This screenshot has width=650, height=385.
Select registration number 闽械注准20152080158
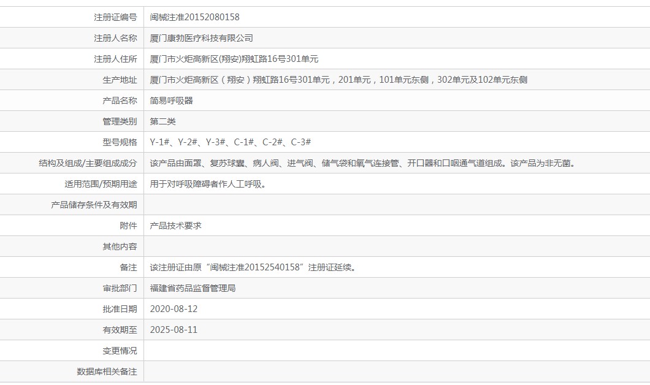(194, 17)
